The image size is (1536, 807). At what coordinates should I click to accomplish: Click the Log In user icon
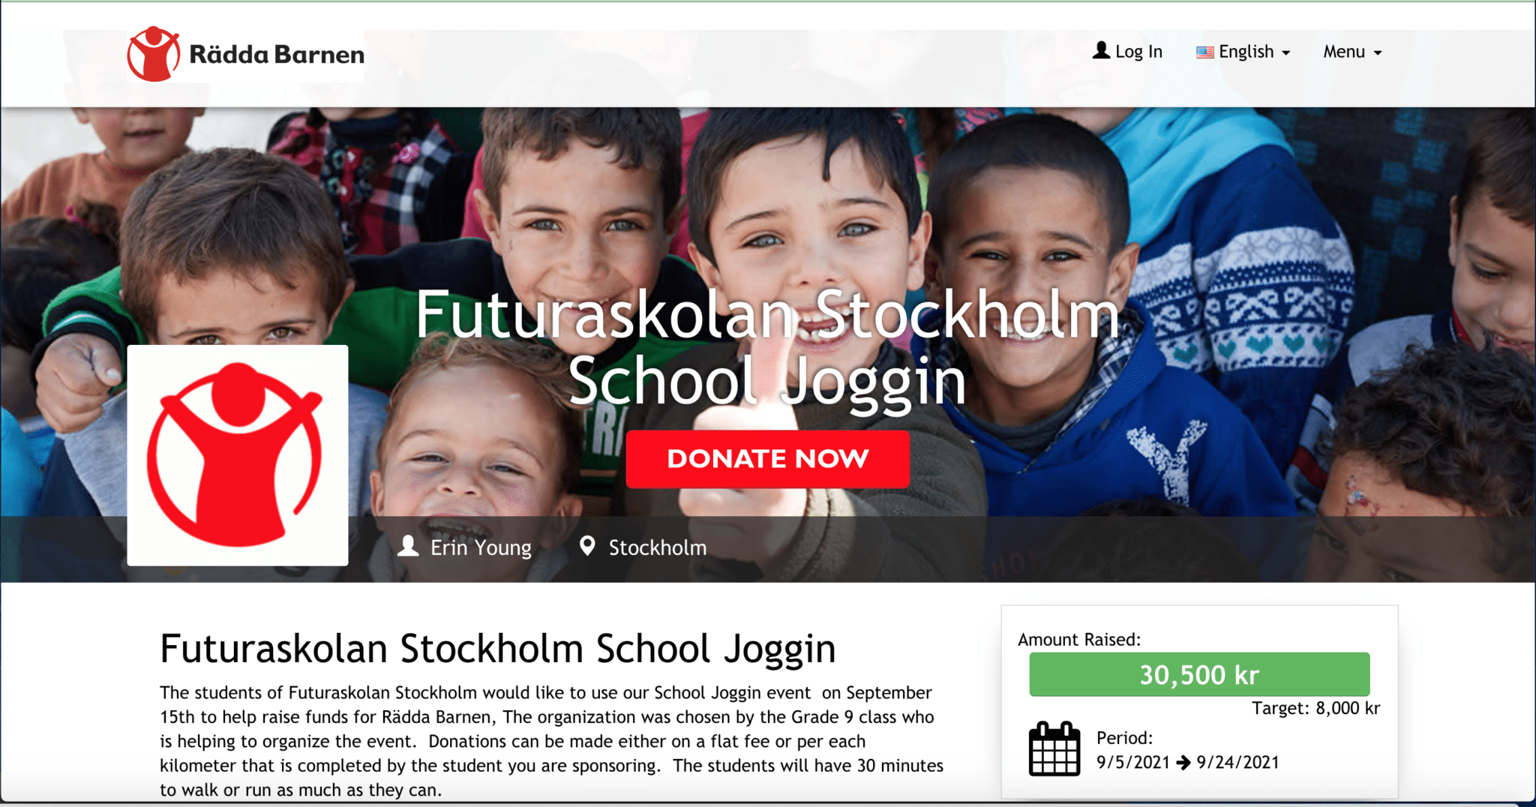pos(1101,50)
